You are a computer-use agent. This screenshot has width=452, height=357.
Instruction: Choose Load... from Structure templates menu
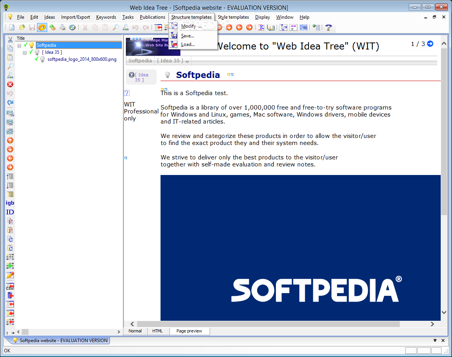[192, 44]
